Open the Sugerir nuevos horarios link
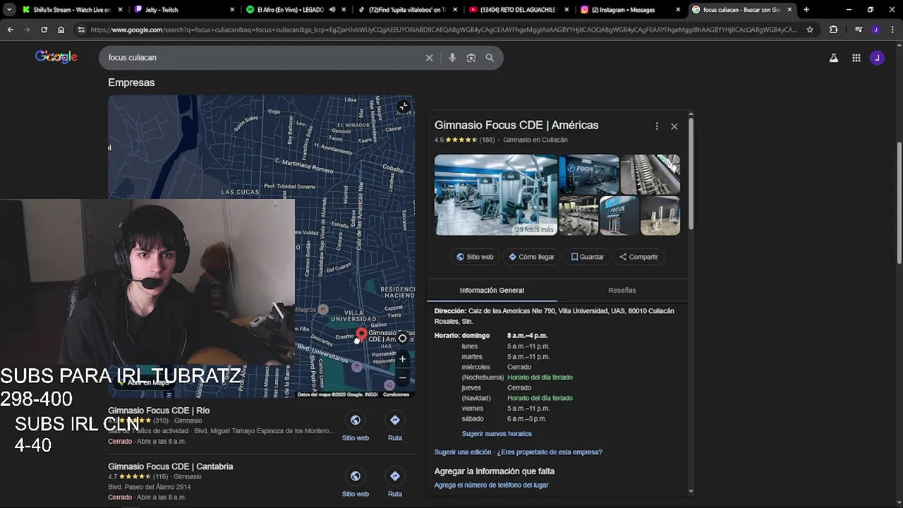Screen dimensions: 903x508 (497, 434)
